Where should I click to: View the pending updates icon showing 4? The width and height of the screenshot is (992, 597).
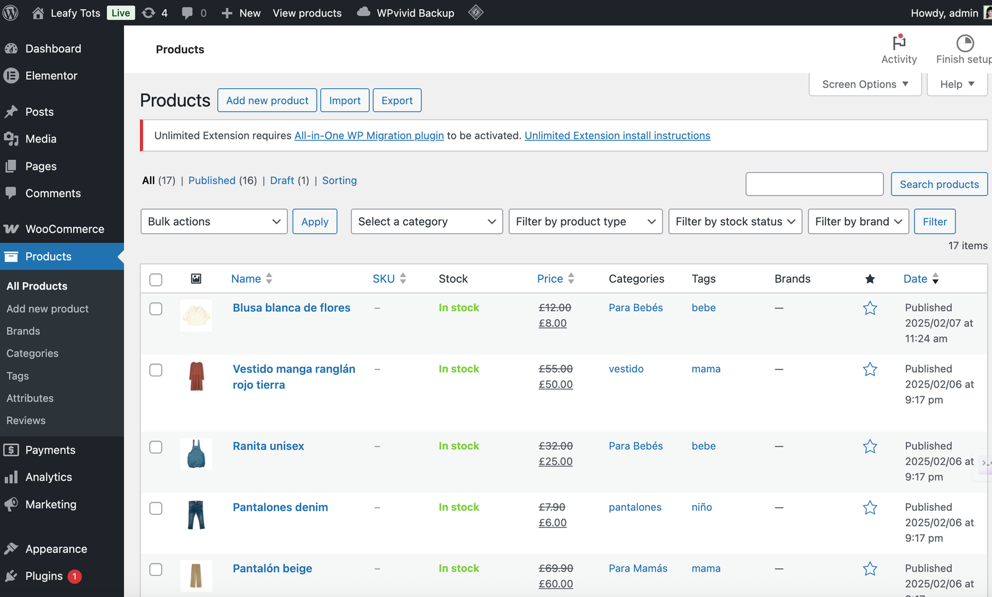[154, 12]
